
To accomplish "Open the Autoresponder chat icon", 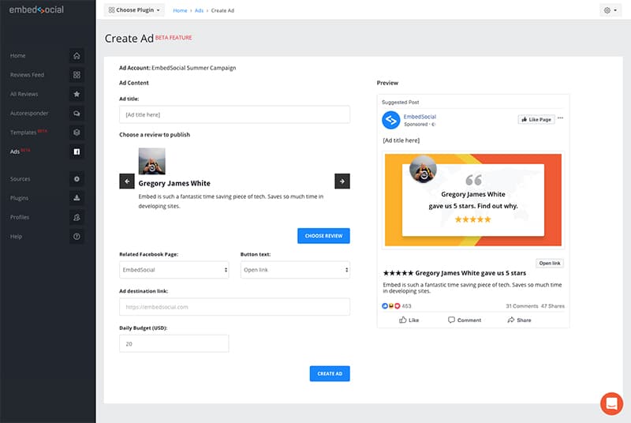I will coord(77,113).
